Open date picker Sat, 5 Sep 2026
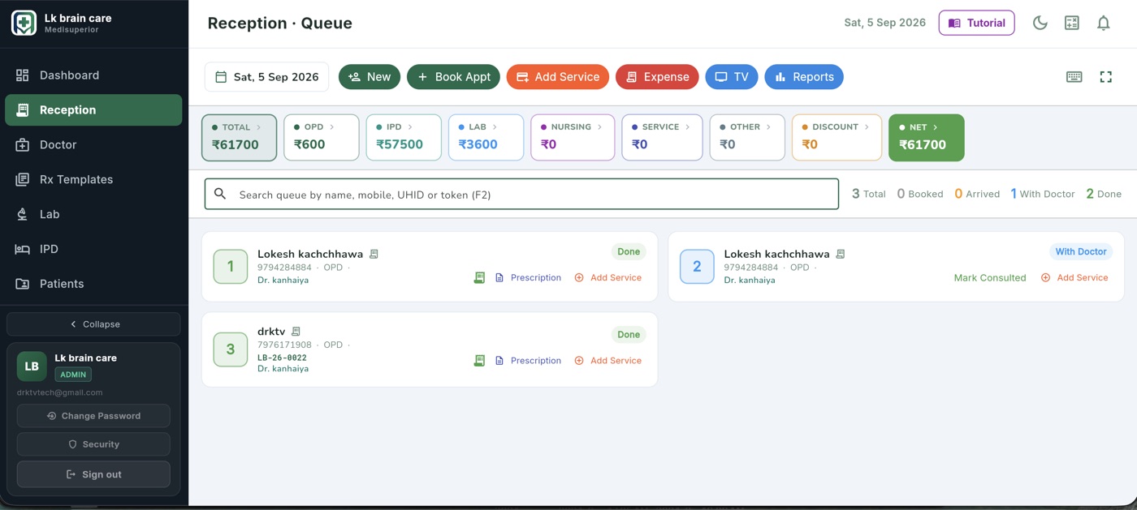Image resolution: width=1137 pixels, height=510 pixels. click(x=266, y=77)
